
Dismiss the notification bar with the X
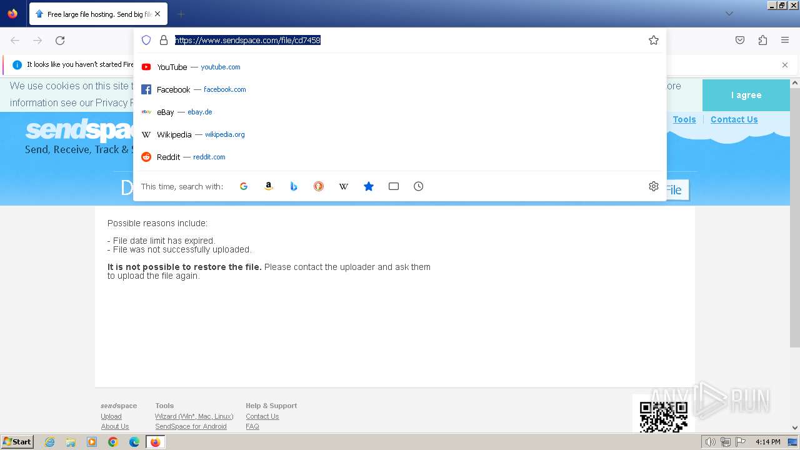pos(785,65)
